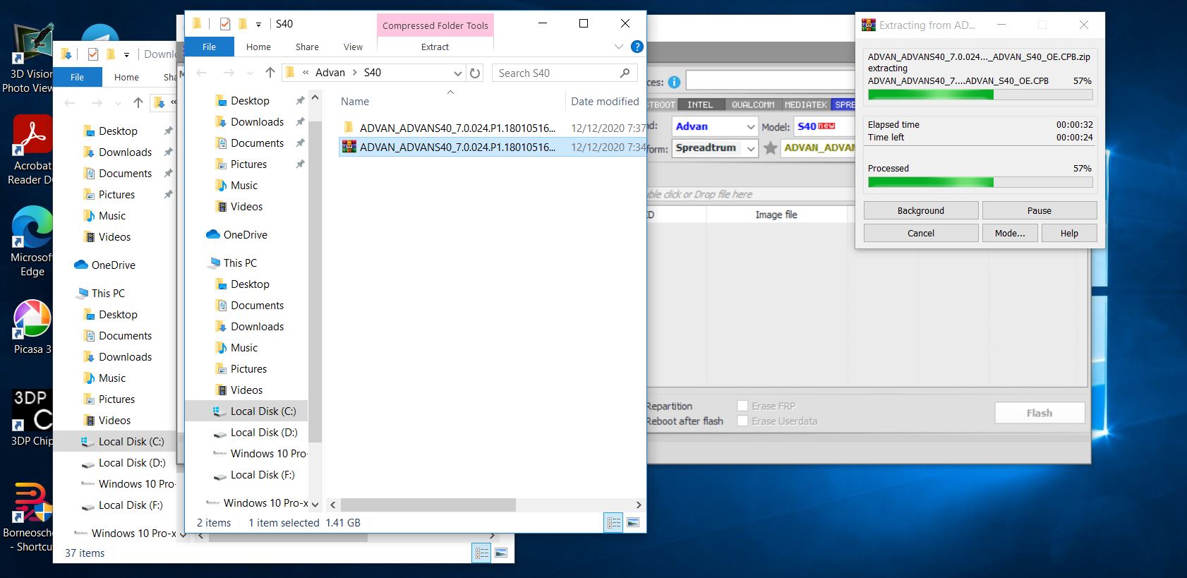Open quick access toolbar dropdown in Downloads title bar
Screen dimensions: 1187x578
tap(126, 55)
